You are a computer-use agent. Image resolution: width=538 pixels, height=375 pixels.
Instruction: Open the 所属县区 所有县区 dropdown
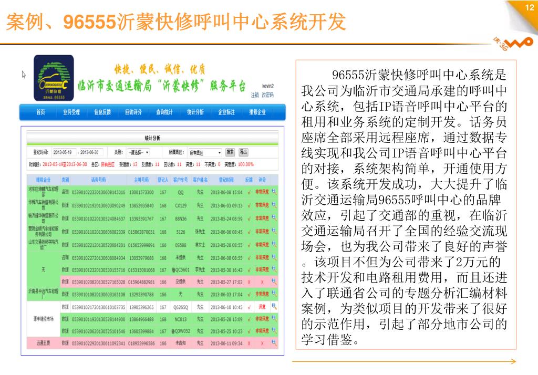pos(205,152)
